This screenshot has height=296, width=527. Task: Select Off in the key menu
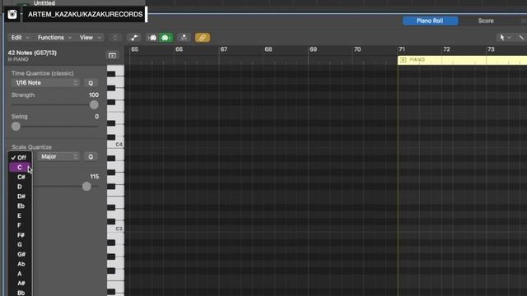coord(20,157)
